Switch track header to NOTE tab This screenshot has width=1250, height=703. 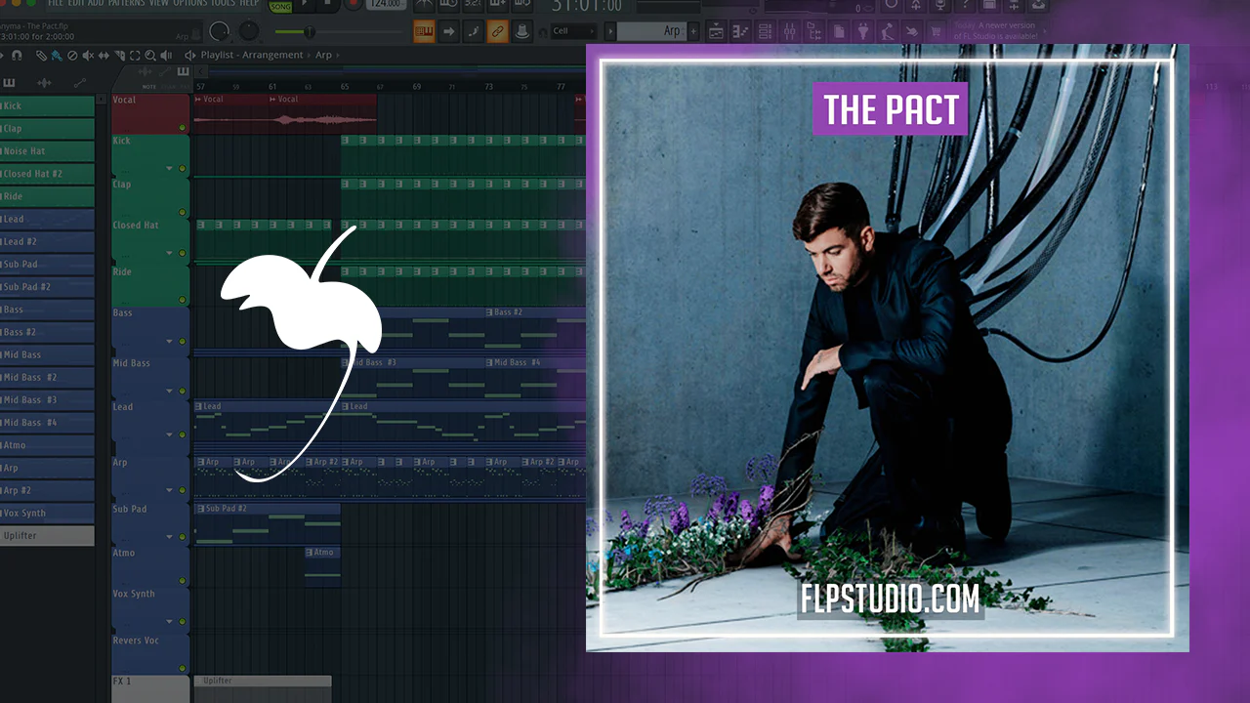click(148, 87)
